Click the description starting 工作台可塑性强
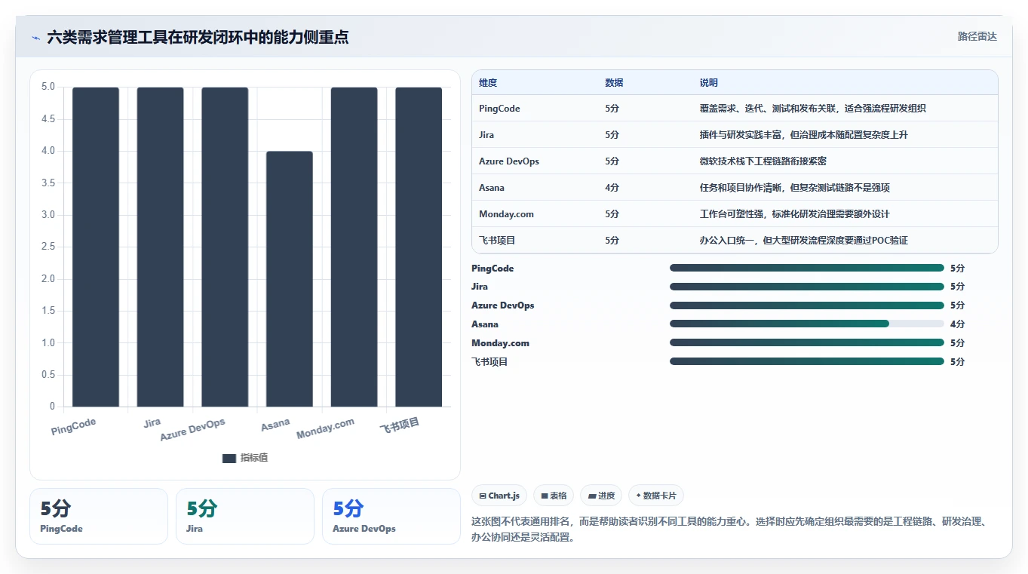 point(795,214)
